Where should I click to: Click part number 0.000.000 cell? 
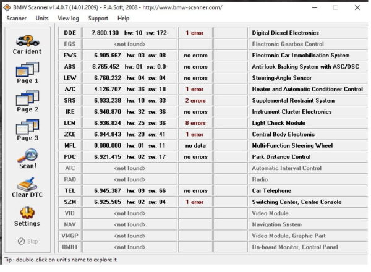click(130, 145)
